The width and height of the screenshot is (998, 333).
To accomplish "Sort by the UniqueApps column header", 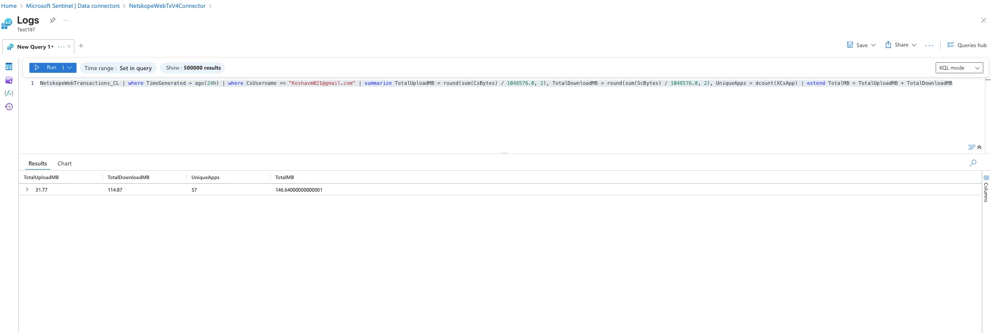I will click(x=205, y=177).
